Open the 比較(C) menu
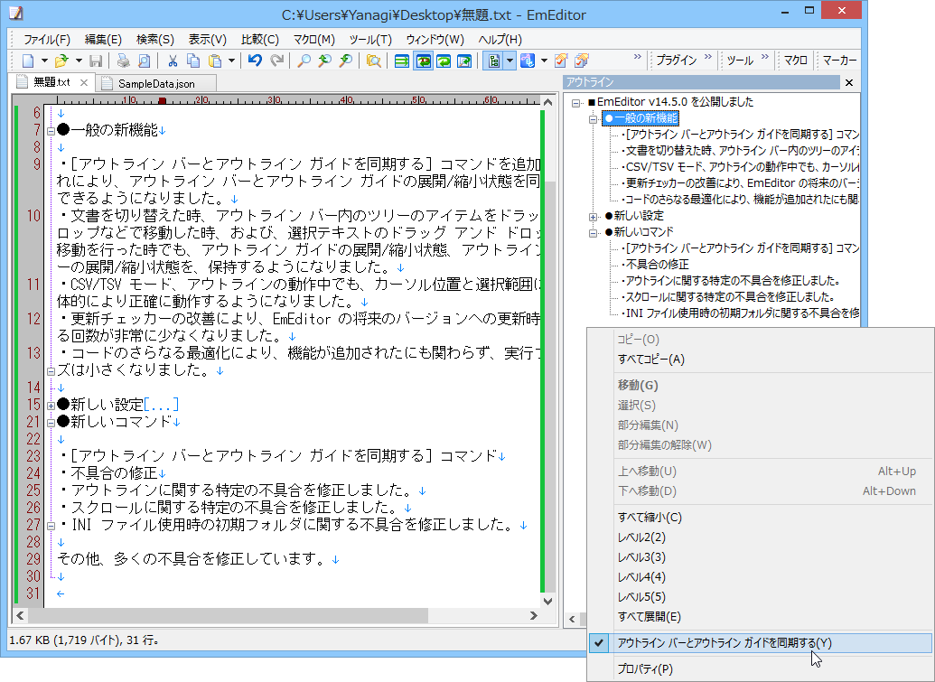The height and width of the screenshot is (682, 935). [260, 40]
